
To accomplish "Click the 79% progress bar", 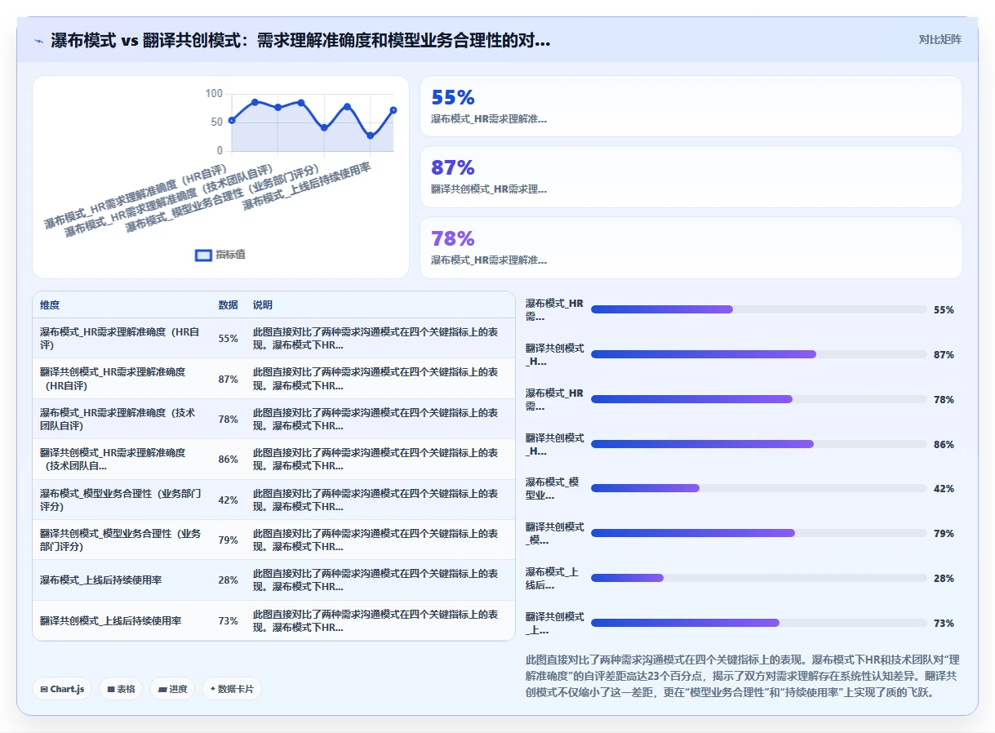I will pos(759,533).
